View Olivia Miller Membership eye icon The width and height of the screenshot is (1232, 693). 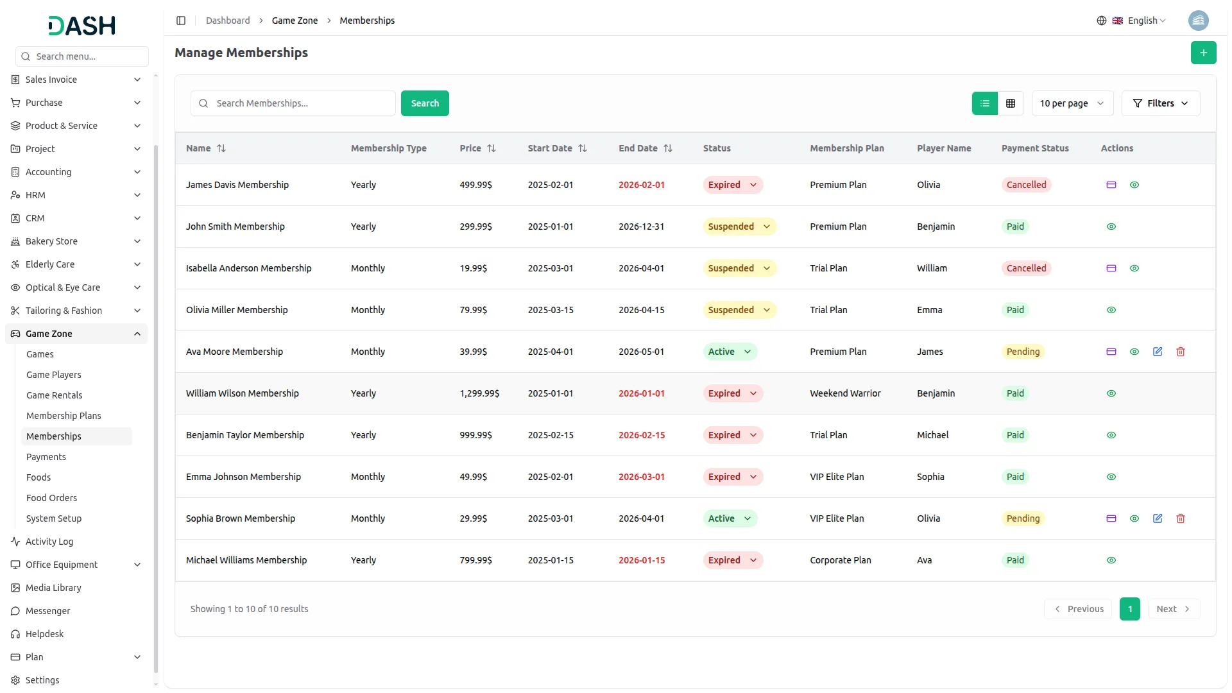(1111, 310)
